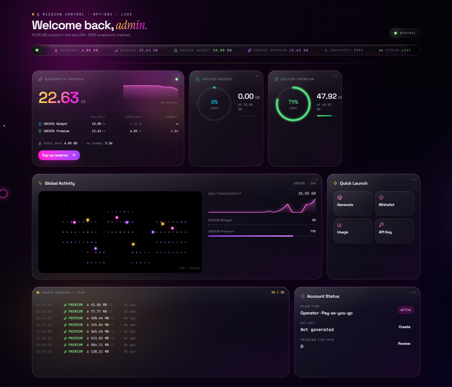This screenshot has width=452, height=387.
Task: Click the Account Status shield icon
Action: (303, 296)
